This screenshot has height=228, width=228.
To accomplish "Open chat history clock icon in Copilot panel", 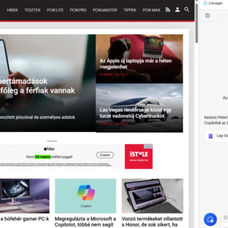I will [208, 16].
